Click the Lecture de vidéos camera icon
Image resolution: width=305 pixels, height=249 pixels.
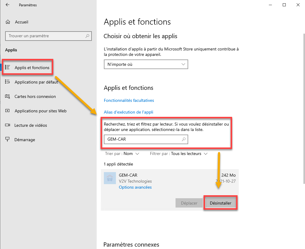coord(8,125)
